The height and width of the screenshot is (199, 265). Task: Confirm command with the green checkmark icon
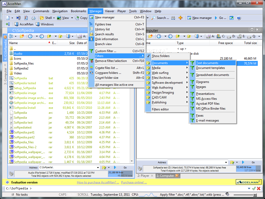pyautogui.click(x=254, y=189)
